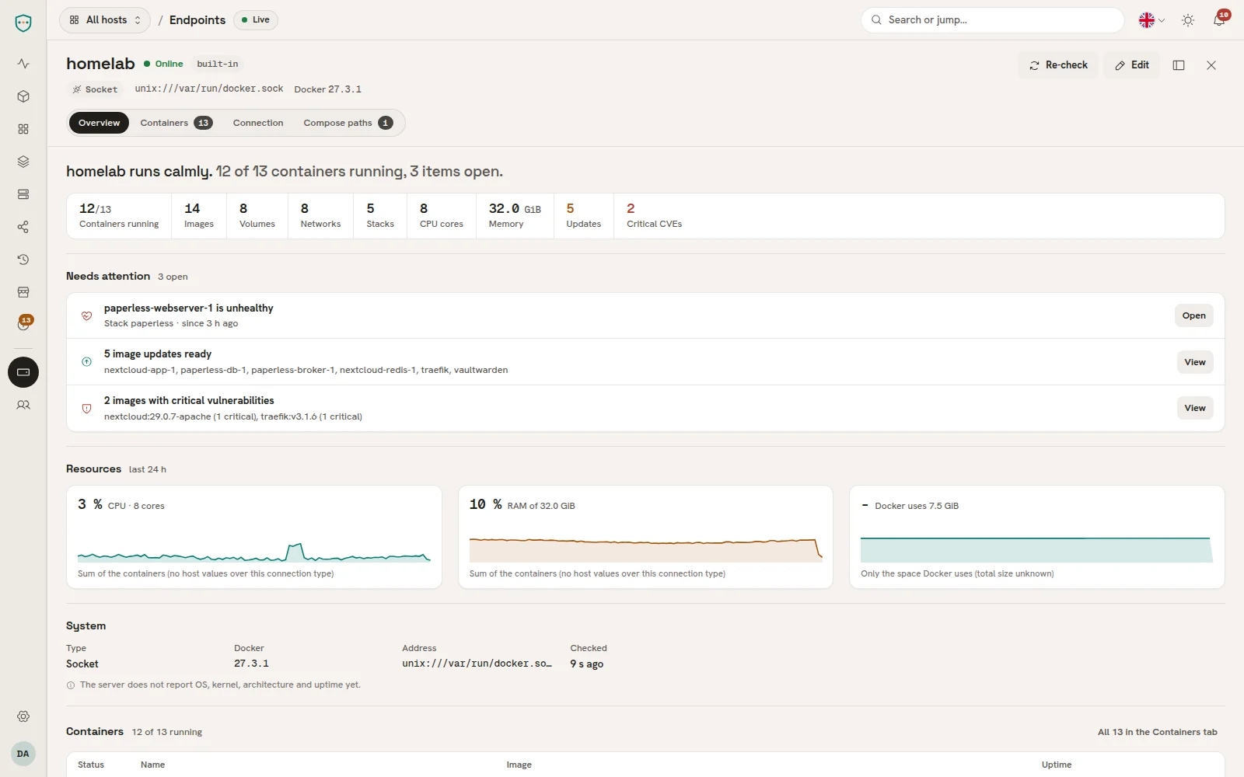Focus the Search or jump field
The height and width of the screenshot is (777, 1244).
[992, 20]
